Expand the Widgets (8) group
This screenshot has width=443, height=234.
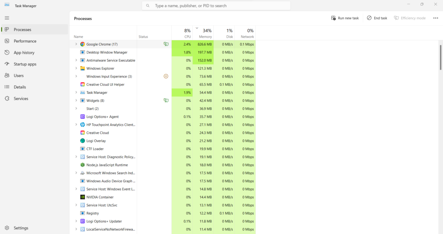[x=76, y=100]
